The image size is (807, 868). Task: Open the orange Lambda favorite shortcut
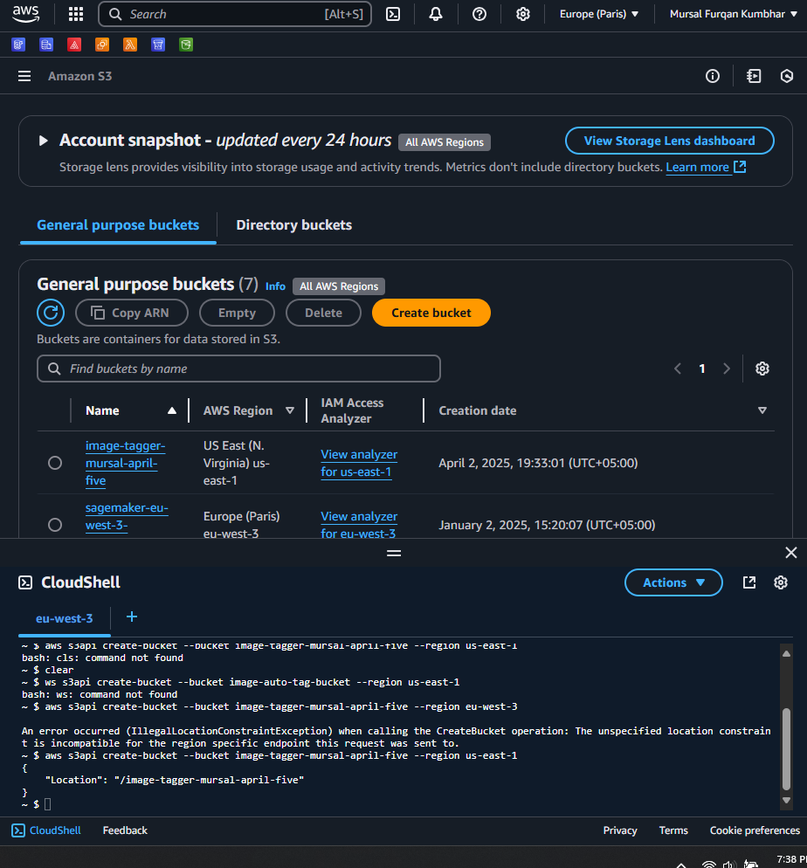(x=130, y=45)
